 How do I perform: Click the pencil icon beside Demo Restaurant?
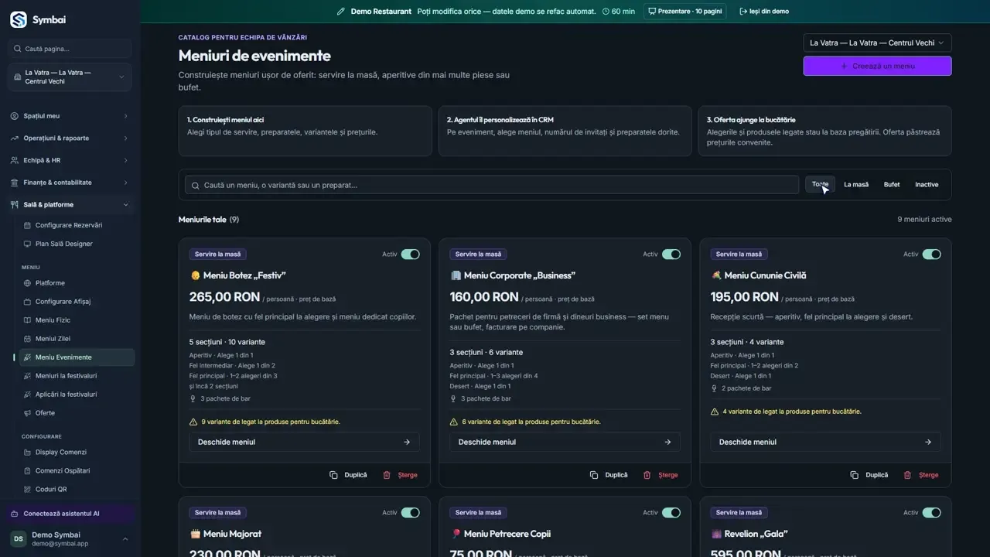point(341,12)
